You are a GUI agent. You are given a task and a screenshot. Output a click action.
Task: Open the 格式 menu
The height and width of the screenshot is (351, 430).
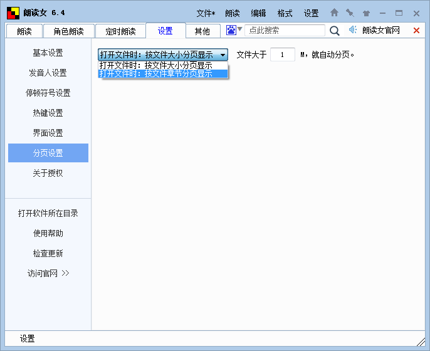click(x=285, y=13)
